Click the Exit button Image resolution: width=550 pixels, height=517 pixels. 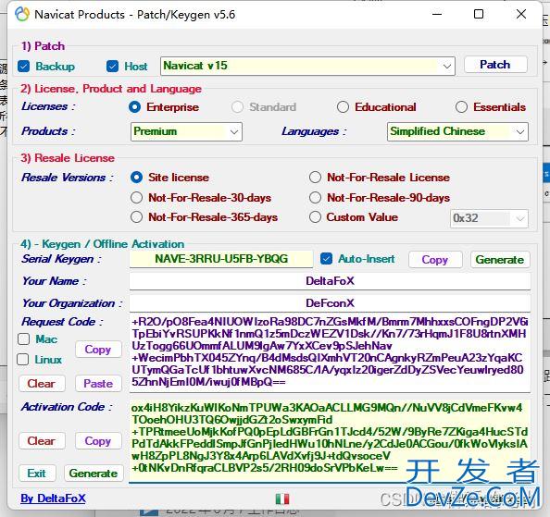pyautogui.click(x=37, y=474)
